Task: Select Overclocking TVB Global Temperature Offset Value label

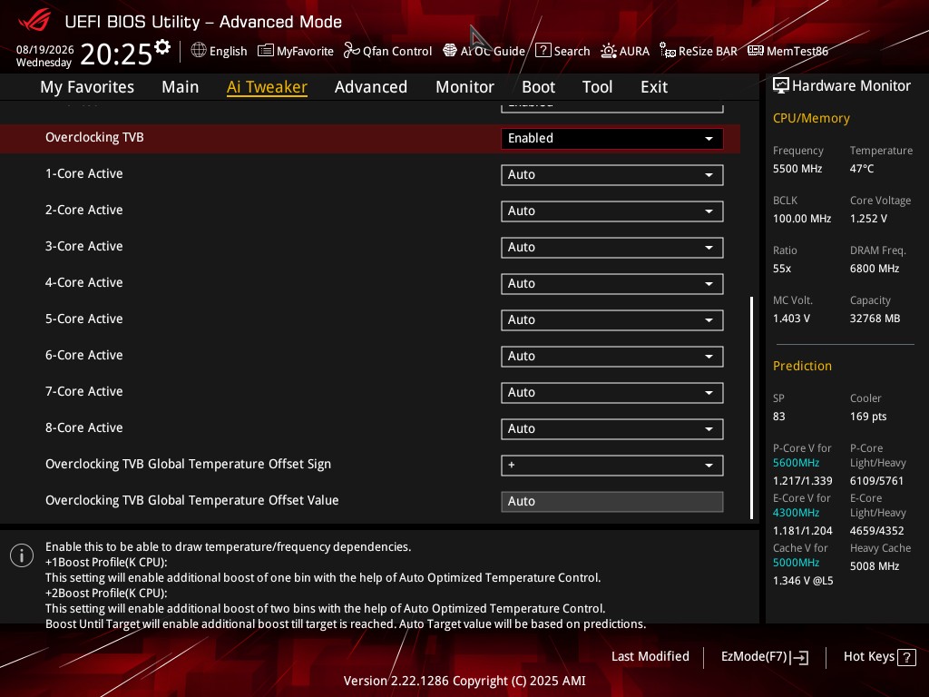Action: (192, 500)
